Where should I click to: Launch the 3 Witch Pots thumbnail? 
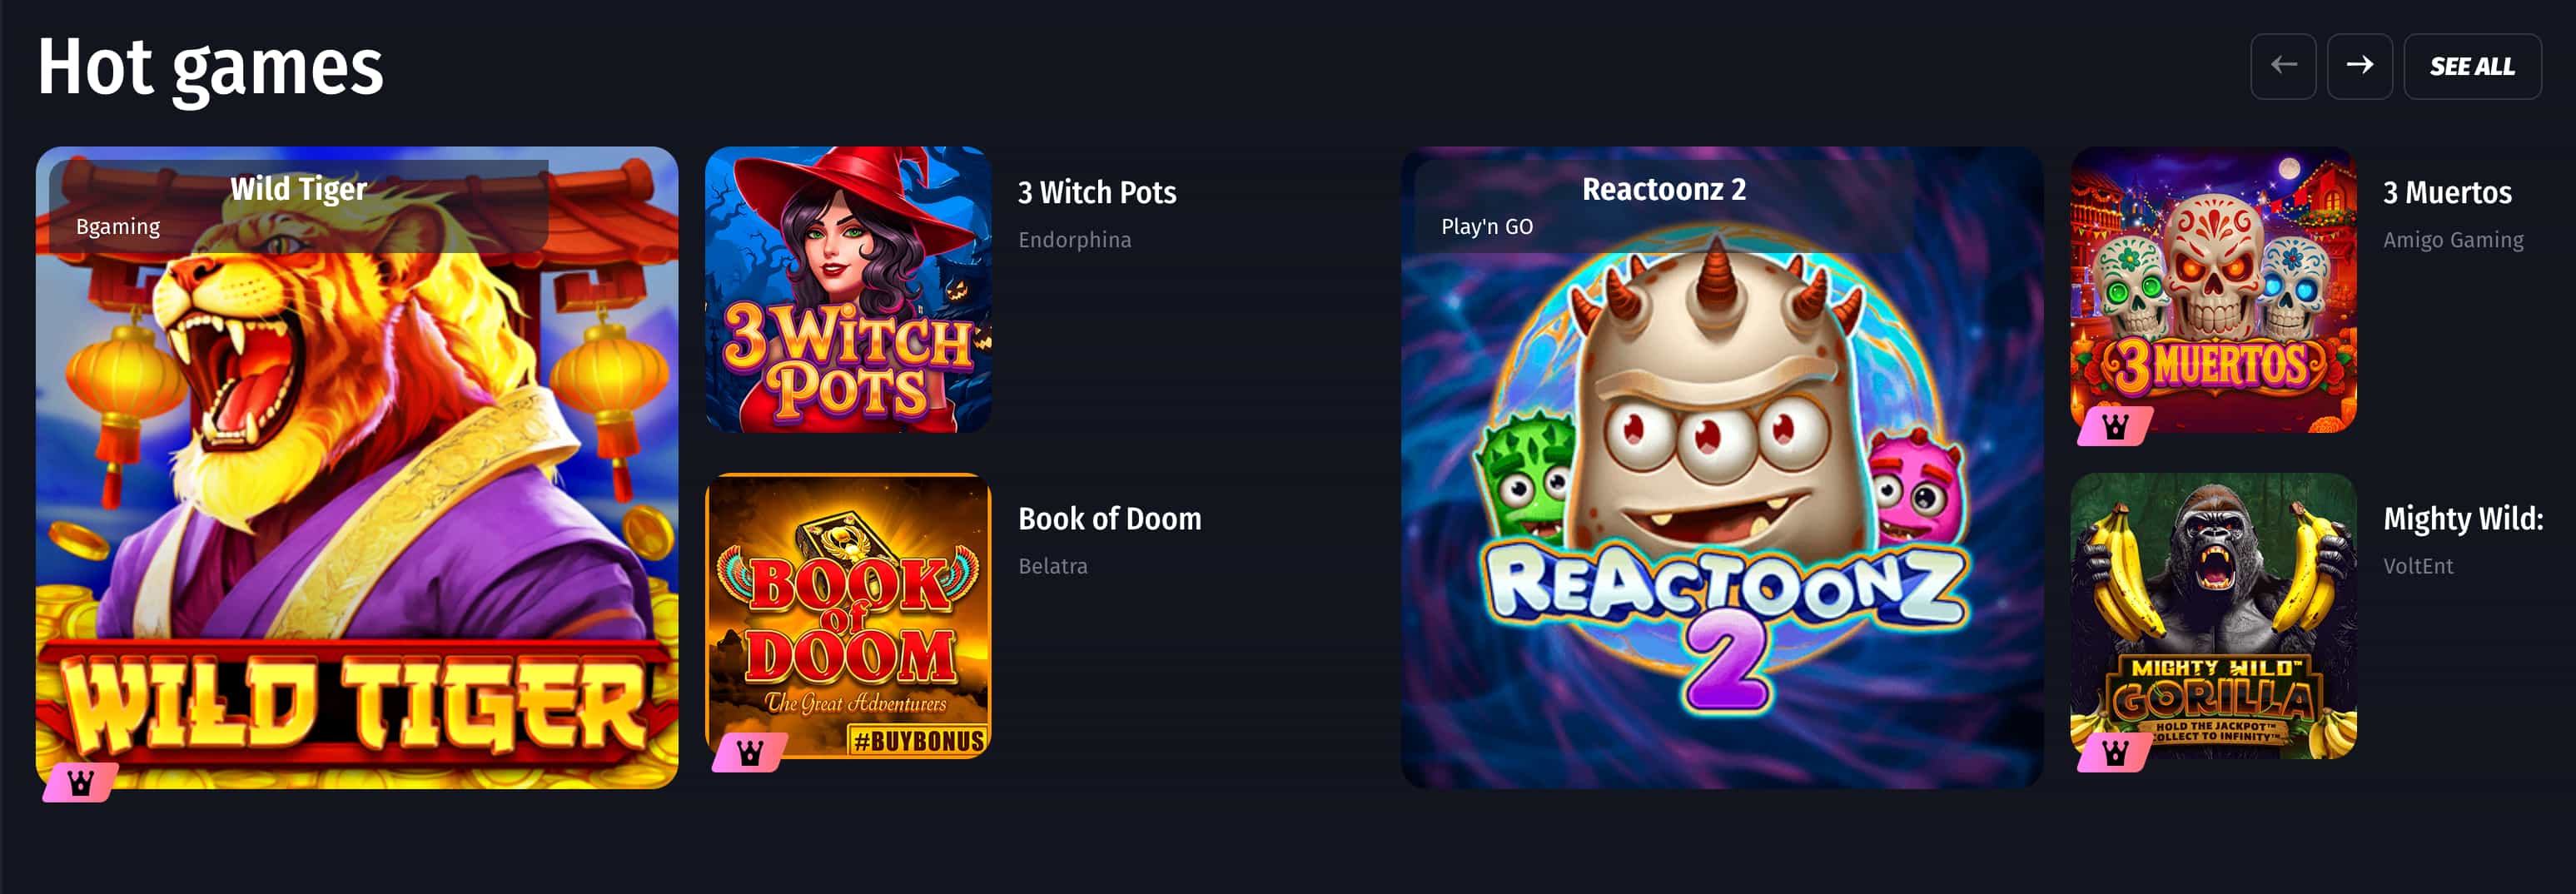click(x=848, y=290)
